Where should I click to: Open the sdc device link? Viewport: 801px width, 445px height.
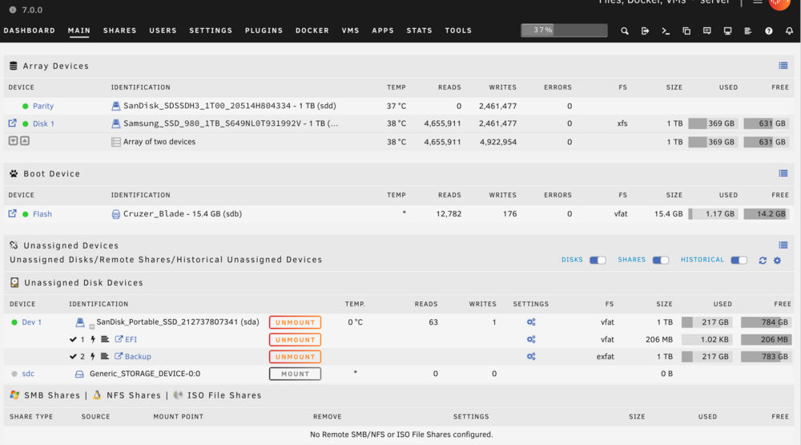(28, 374)
